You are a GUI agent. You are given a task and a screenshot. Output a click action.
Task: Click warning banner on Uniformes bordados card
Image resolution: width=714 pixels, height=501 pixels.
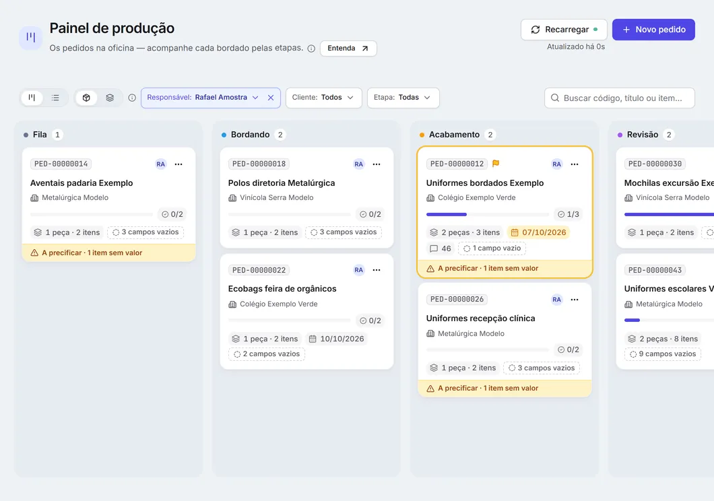[505, 269]
